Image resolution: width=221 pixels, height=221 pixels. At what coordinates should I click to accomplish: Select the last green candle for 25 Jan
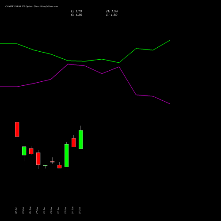point(81,140)
